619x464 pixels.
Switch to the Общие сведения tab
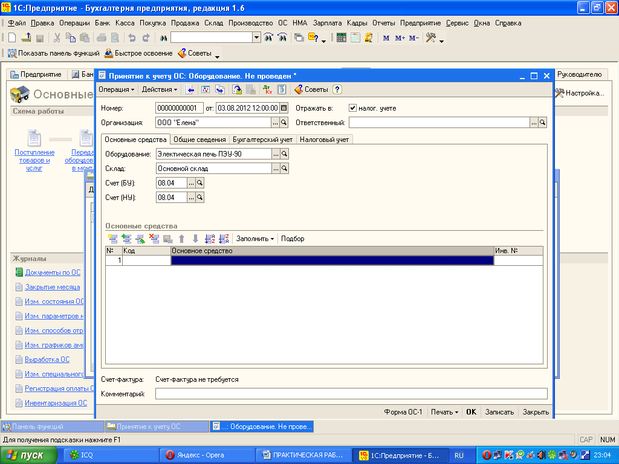click(199, 140)
